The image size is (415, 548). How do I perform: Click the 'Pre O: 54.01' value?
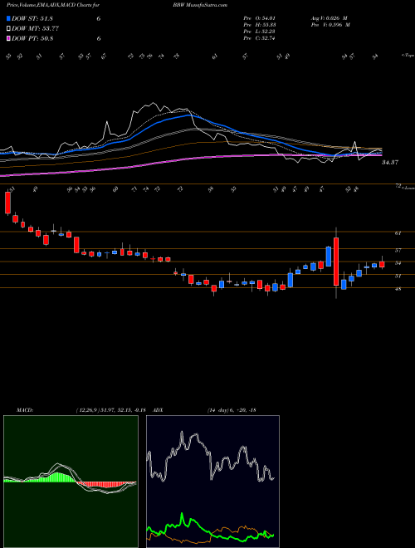pyautogui.click(x=259, y=18)
